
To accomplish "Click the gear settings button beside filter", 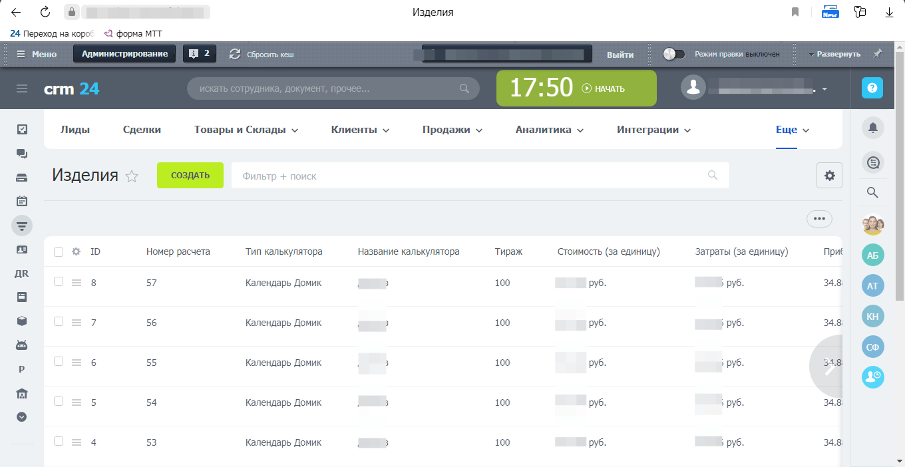I will point(829,176).
